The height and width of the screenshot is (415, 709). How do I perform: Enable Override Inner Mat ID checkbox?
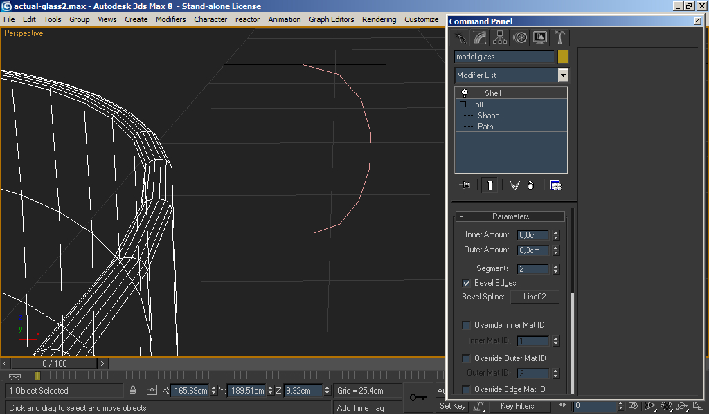tap(466, 325)
